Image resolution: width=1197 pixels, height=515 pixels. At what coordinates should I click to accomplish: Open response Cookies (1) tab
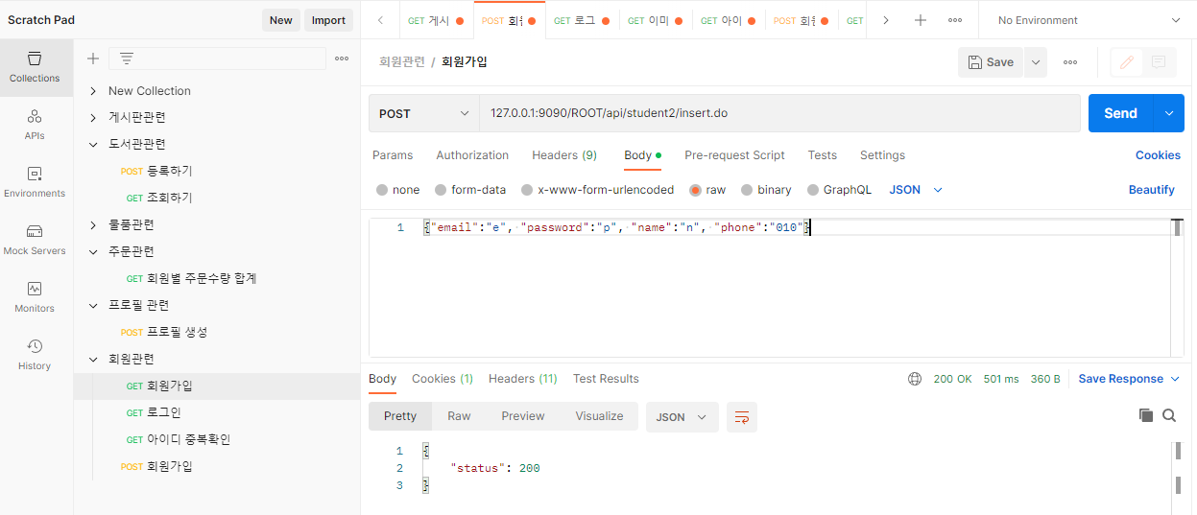443,379
